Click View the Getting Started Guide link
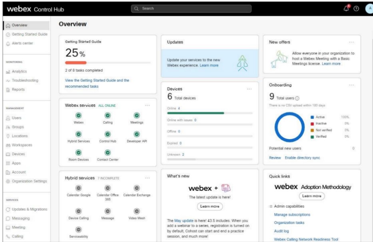This screenshot has width=373, height=242. 97,83
